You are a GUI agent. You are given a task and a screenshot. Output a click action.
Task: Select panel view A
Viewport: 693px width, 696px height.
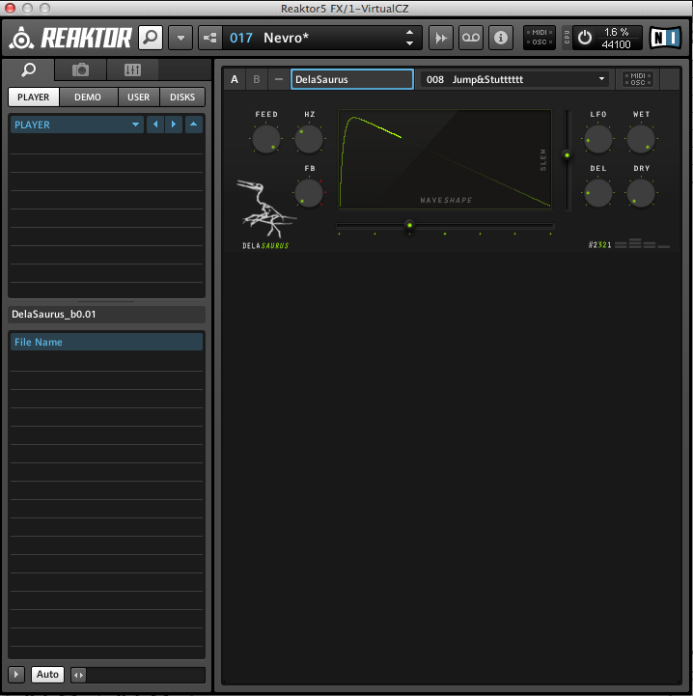coord(235,79)
